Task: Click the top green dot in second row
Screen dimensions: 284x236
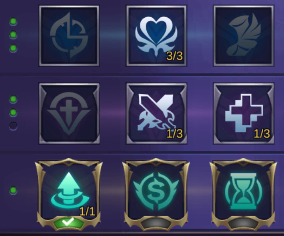Action: tap(13, 99)
